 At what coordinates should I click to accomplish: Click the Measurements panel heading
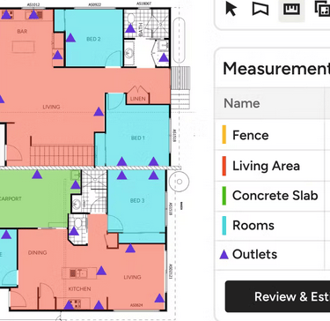[x=276, y=69]
